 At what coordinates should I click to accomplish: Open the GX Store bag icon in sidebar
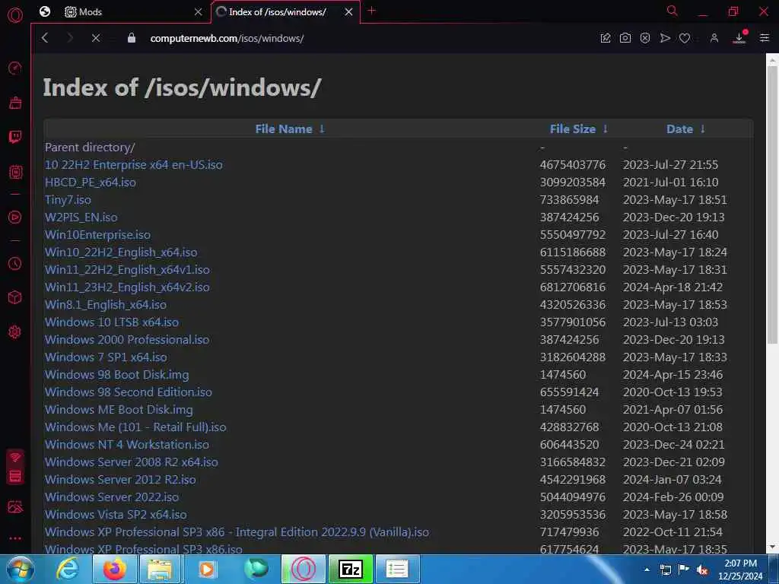pos(15,103)
